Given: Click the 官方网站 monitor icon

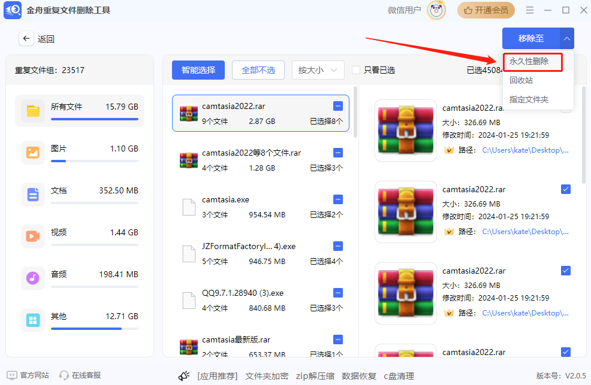Looking at the screenshot, I should click(x=12, y=375).
